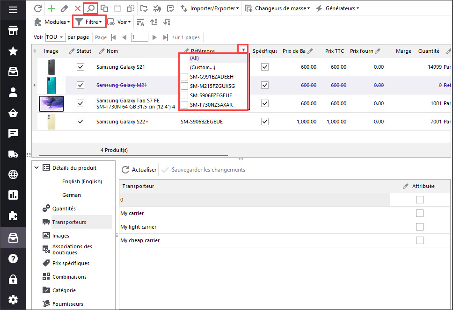
Task: Click the copy icon in the top toolbar
Action: [104, 8]
